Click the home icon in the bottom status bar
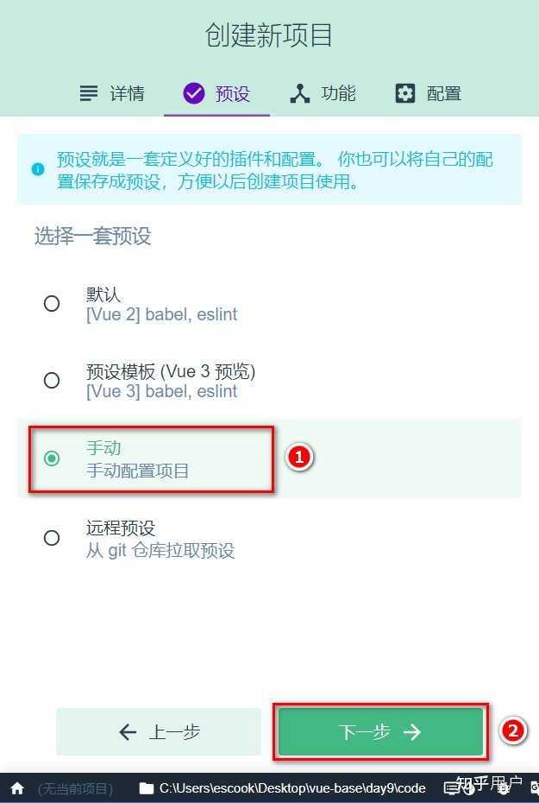This screenshot has width=539, height=803. tap(17, 787)
